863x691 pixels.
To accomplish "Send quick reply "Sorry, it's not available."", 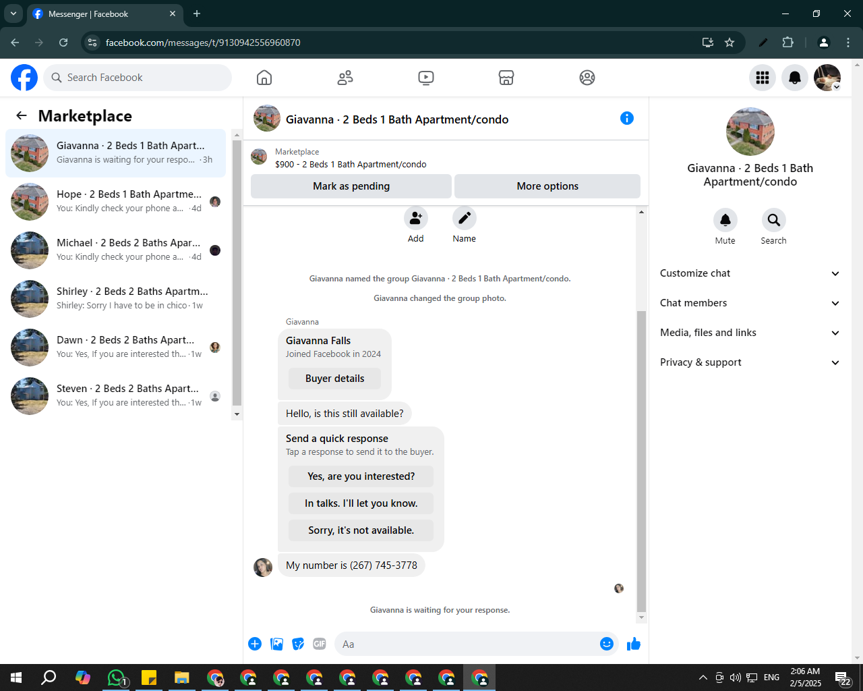I will 361,530.
